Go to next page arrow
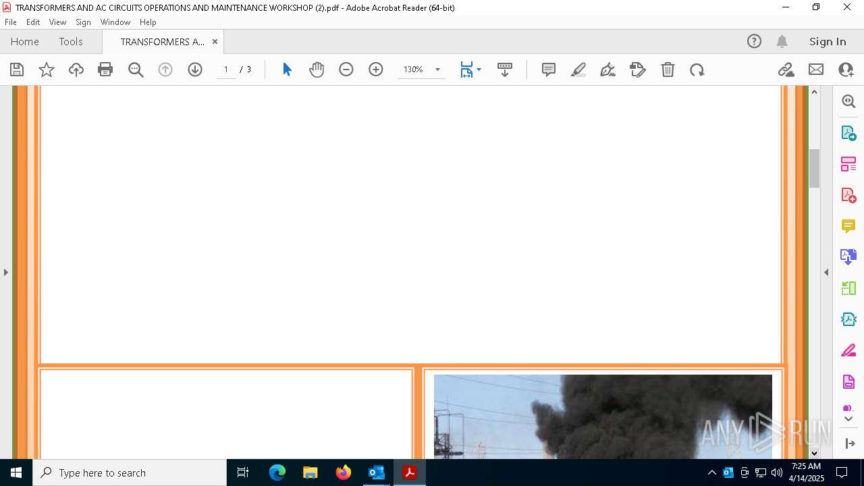 pos(195,70)
